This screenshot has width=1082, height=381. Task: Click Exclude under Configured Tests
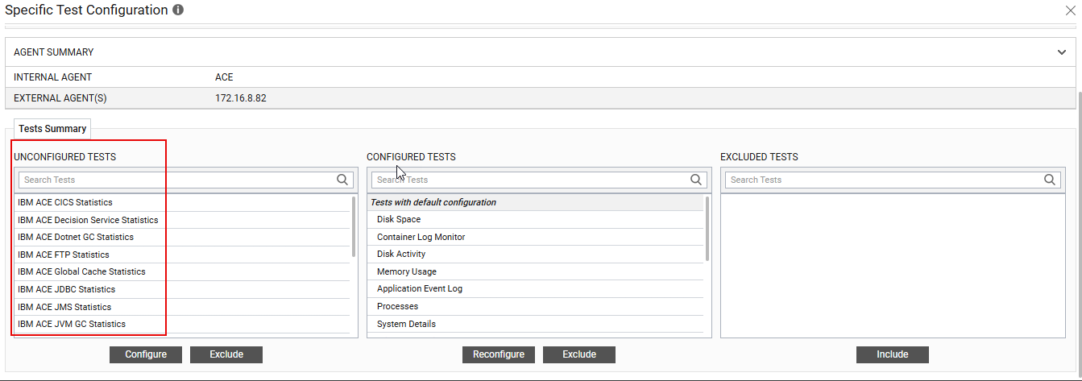[x=578, y=354]
